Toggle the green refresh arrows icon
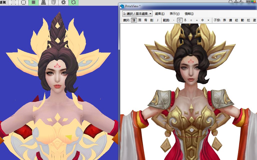Viewport: 257px width, 160px height. coord(73,2)
